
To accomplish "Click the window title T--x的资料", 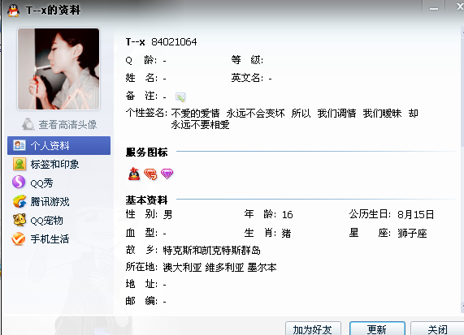I will [54, 10].
